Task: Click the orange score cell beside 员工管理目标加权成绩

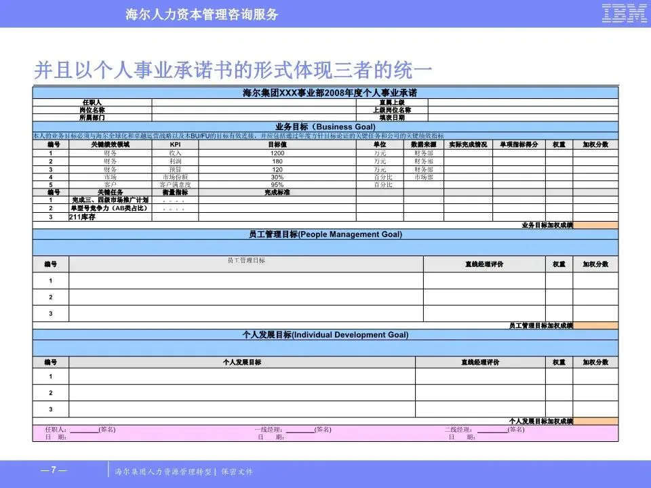Action: [595, 325]
